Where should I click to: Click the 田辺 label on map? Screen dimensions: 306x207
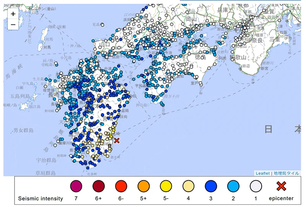point(246,66)
